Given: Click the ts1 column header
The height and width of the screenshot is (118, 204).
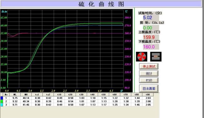Looking at the screenshot, I should coord(37,94).
